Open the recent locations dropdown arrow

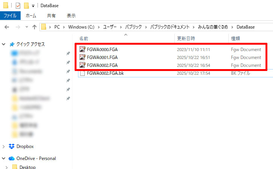(x=26, y=27)
